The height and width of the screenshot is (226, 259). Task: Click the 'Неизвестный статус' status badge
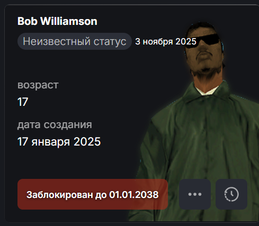(x=75, y=41)
